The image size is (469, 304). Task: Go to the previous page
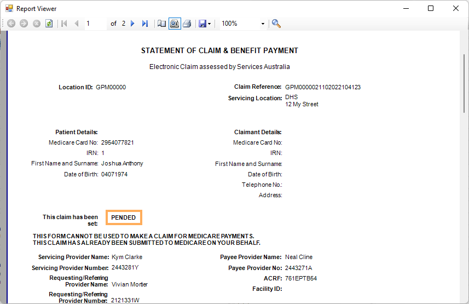coord(77,24)
